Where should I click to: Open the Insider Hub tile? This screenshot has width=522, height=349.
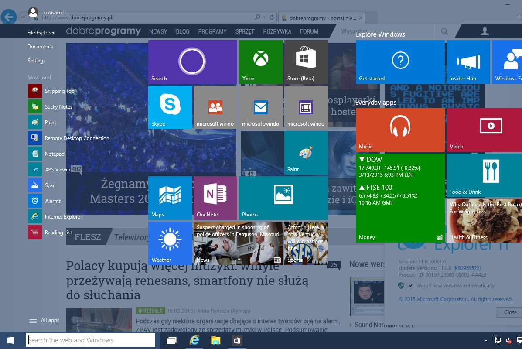point(468,62)
